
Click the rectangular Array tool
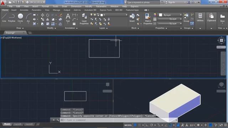tap(53, 24)
